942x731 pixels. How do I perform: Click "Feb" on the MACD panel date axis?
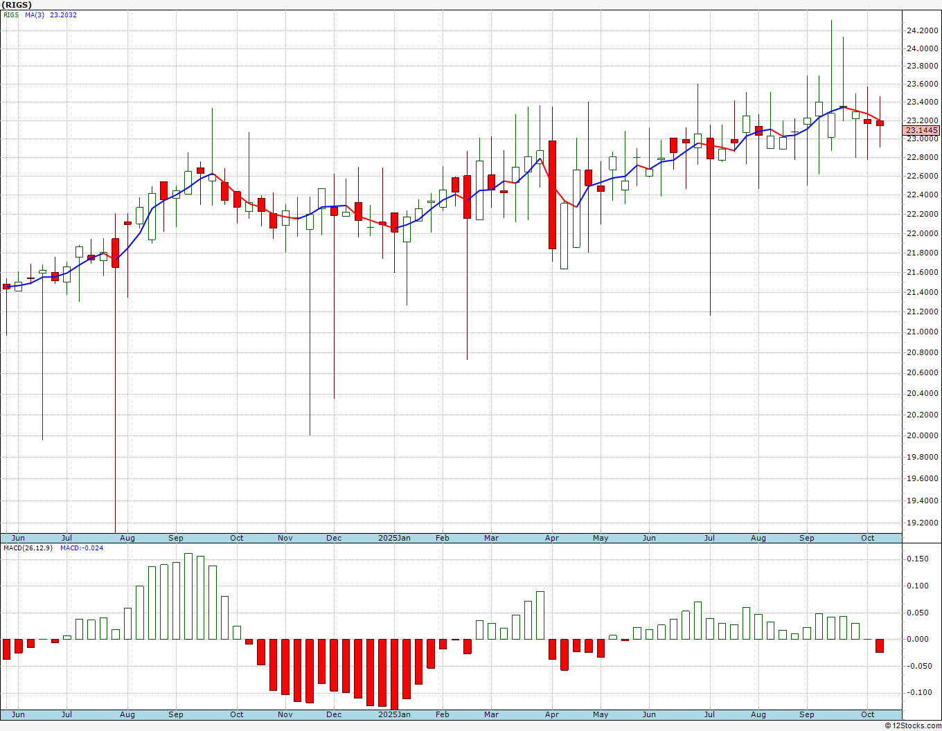click(x=443, y=714)
